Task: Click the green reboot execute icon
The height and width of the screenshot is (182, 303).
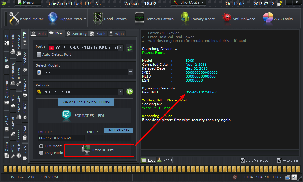Action: click(x=130, y=91)
